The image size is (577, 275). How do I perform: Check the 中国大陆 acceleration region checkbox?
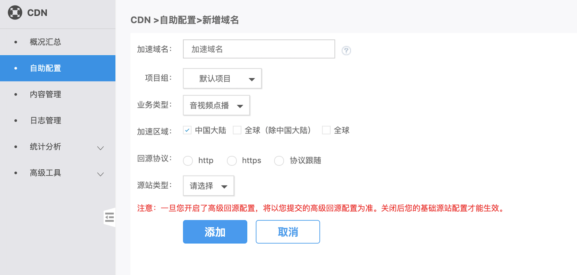[187, 130]
